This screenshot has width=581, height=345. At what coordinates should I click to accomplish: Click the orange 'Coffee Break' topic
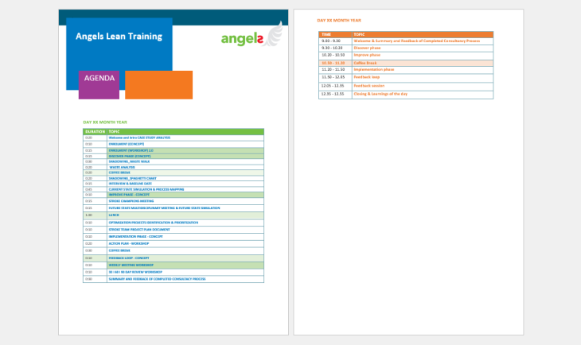pos(365,64)
